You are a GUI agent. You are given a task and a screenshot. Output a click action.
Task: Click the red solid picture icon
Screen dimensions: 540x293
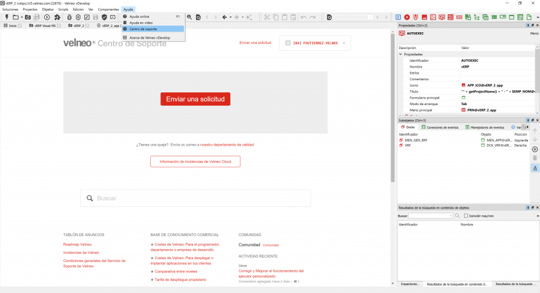pos(425,17)
